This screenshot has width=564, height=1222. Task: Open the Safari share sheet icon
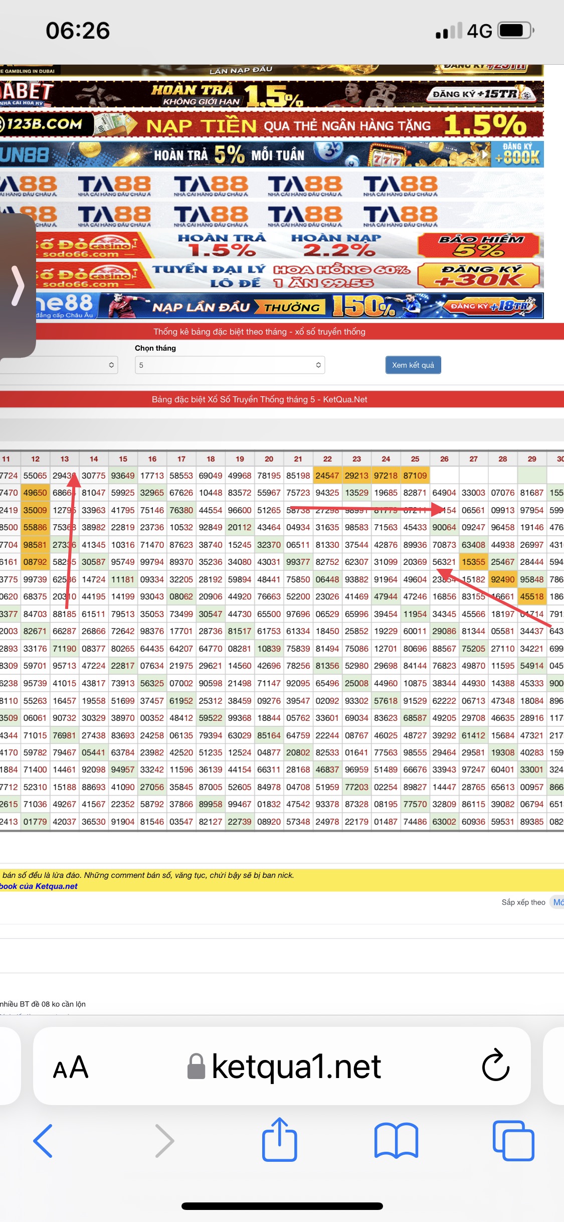tap(280, 1139)
